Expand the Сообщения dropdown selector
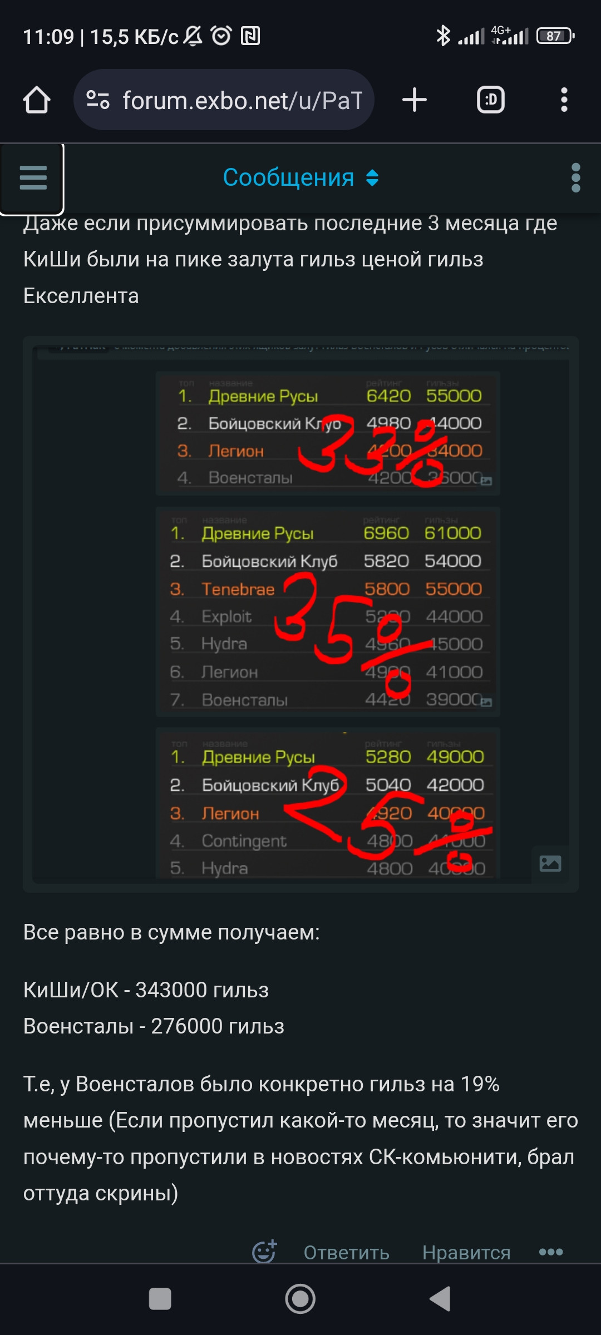 point(301,178)
